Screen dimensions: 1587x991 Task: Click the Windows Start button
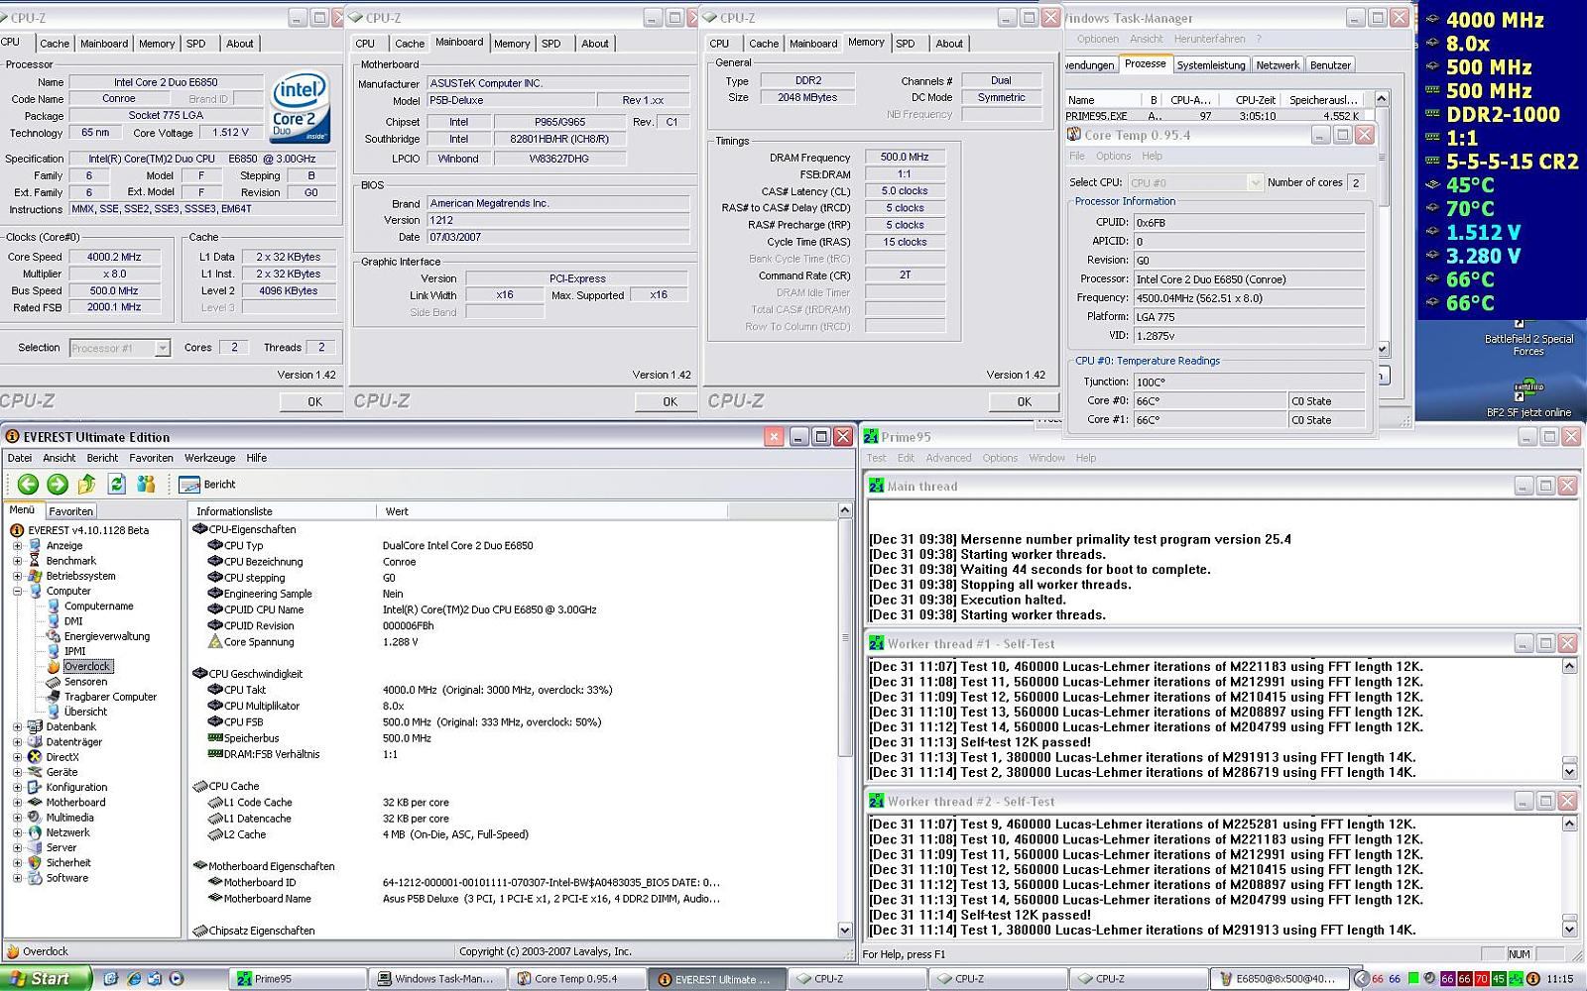46,978
